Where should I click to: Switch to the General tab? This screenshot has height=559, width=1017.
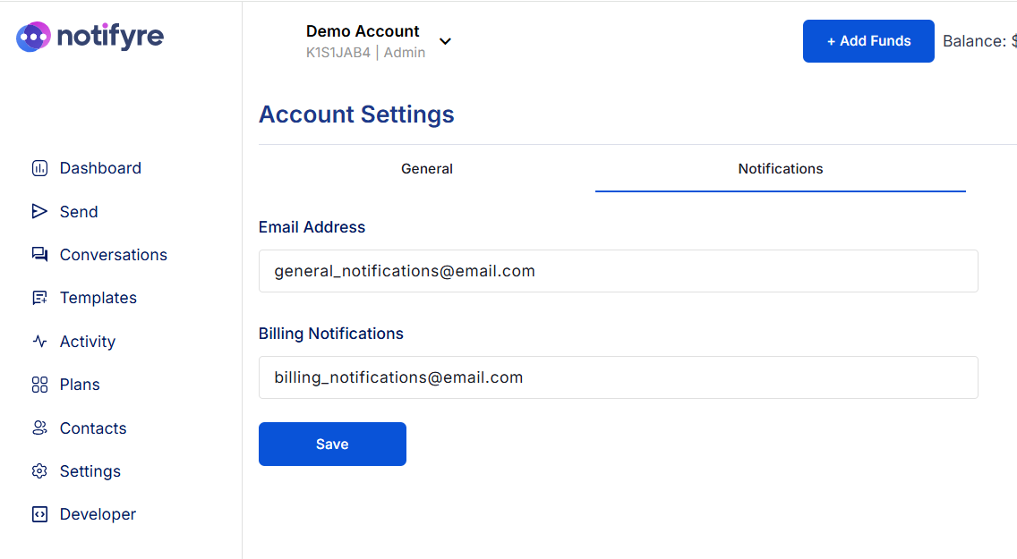point(427,168)
